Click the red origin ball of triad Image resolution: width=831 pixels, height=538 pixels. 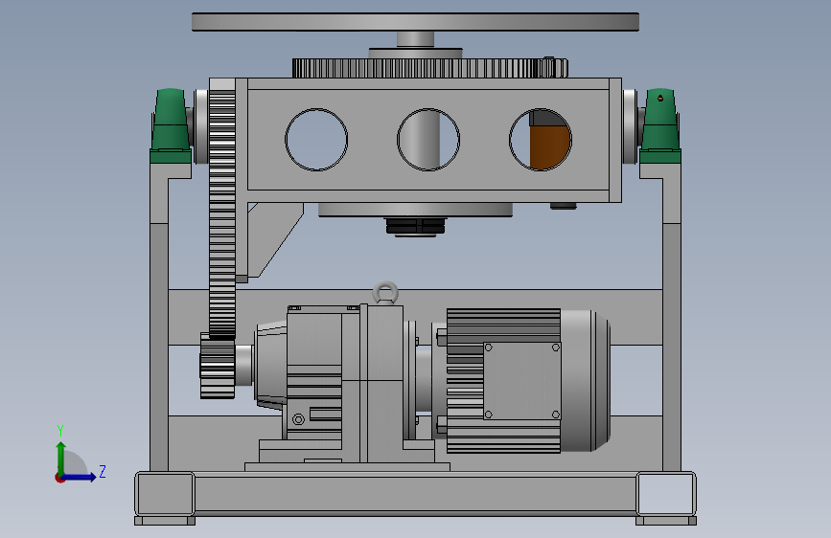[59, 478]
